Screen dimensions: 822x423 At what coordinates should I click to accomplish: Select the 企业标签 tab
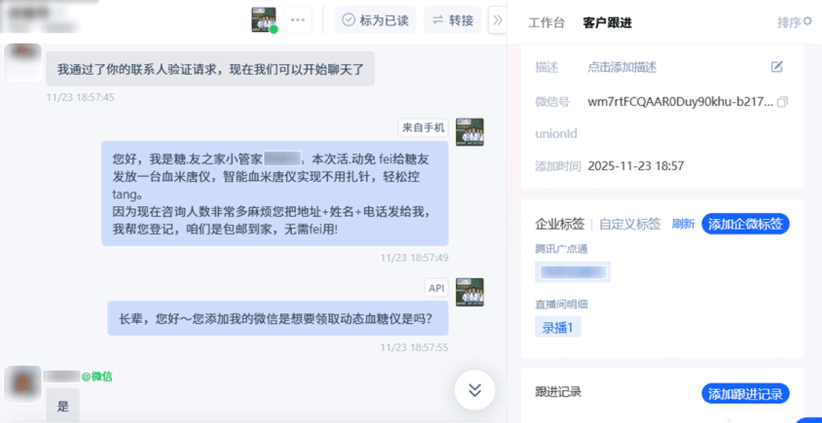(560, 224)
